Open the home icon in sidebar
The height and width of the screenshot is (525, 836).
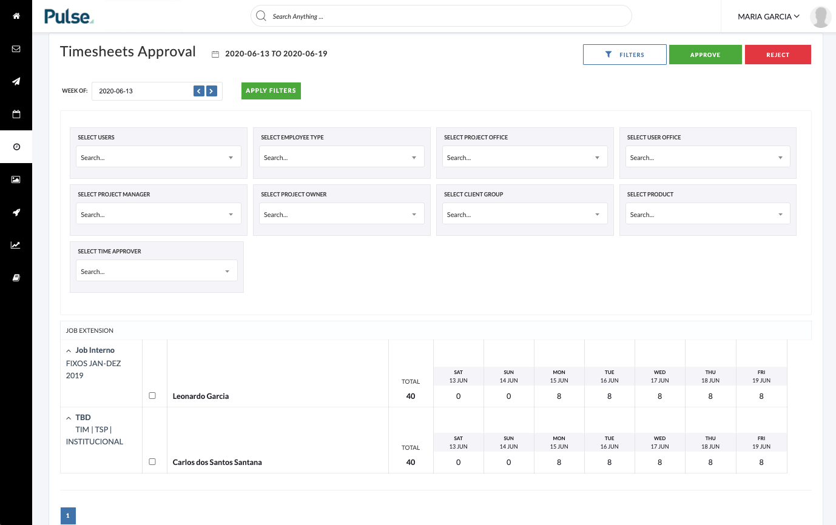[16, 16]
